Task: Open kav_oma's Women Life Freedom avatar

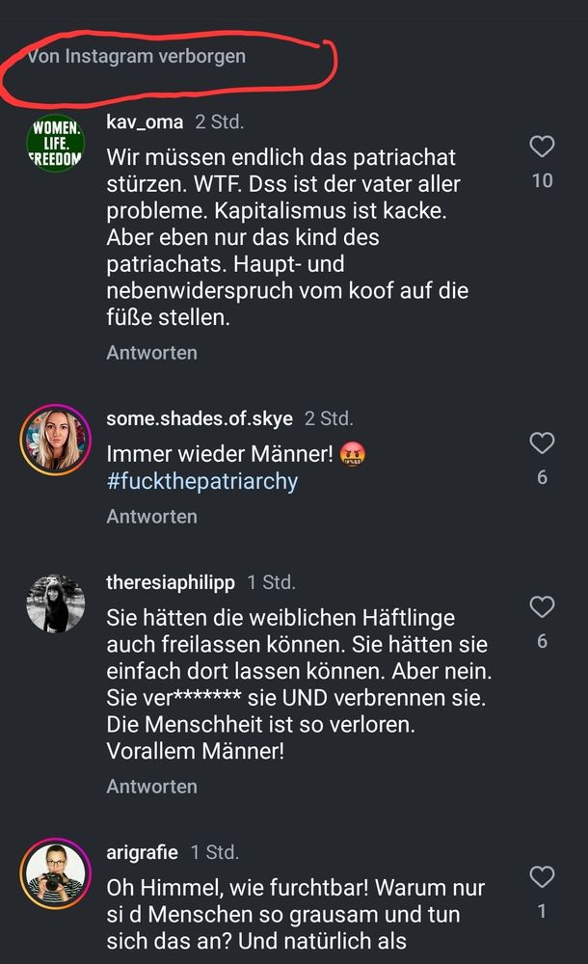Action: tap(55, 145)
